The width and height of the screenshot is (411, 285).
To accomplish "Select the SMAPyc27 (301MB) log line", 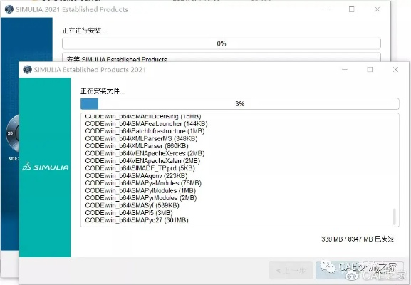I will 137,220.
